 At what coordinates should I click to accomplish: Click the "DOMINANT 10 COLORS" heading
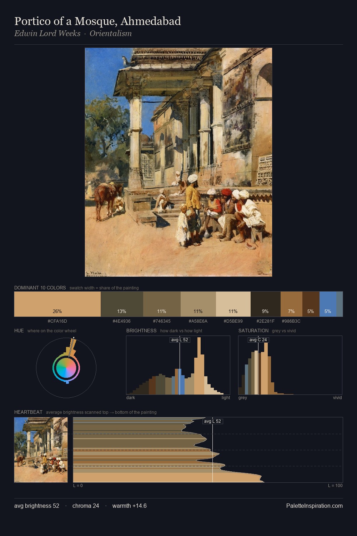pyautogui.click(x=40, y=288)
